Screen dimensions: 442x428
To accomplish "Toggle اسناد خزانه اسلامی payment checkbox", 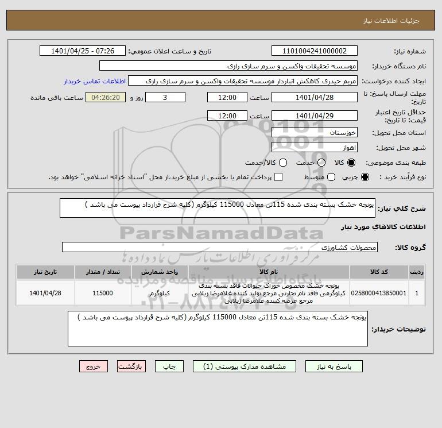I will click(x=278, y=177).
